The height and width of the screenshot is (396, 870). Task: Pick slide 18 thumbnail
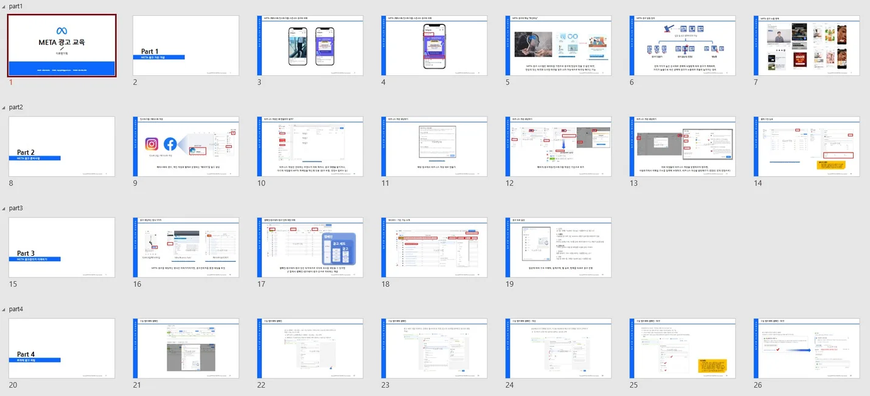tap(434, 247)
